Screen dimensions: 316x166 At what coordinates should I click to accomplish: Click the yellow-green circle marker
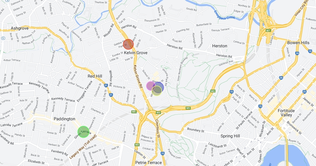click(157, 91)
